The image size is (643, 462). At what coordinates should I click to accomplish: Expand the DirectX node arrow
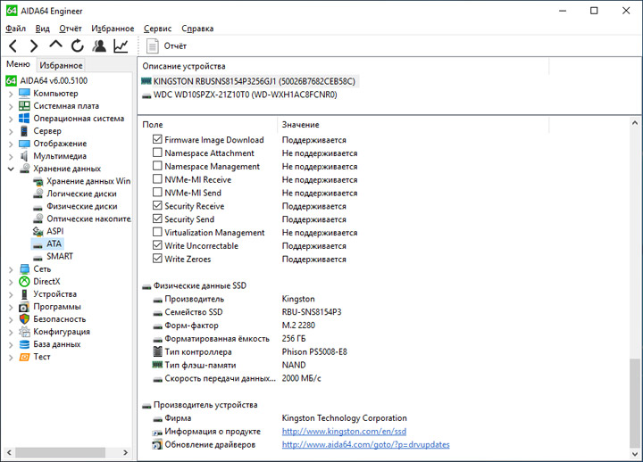(x=11, y=282)
